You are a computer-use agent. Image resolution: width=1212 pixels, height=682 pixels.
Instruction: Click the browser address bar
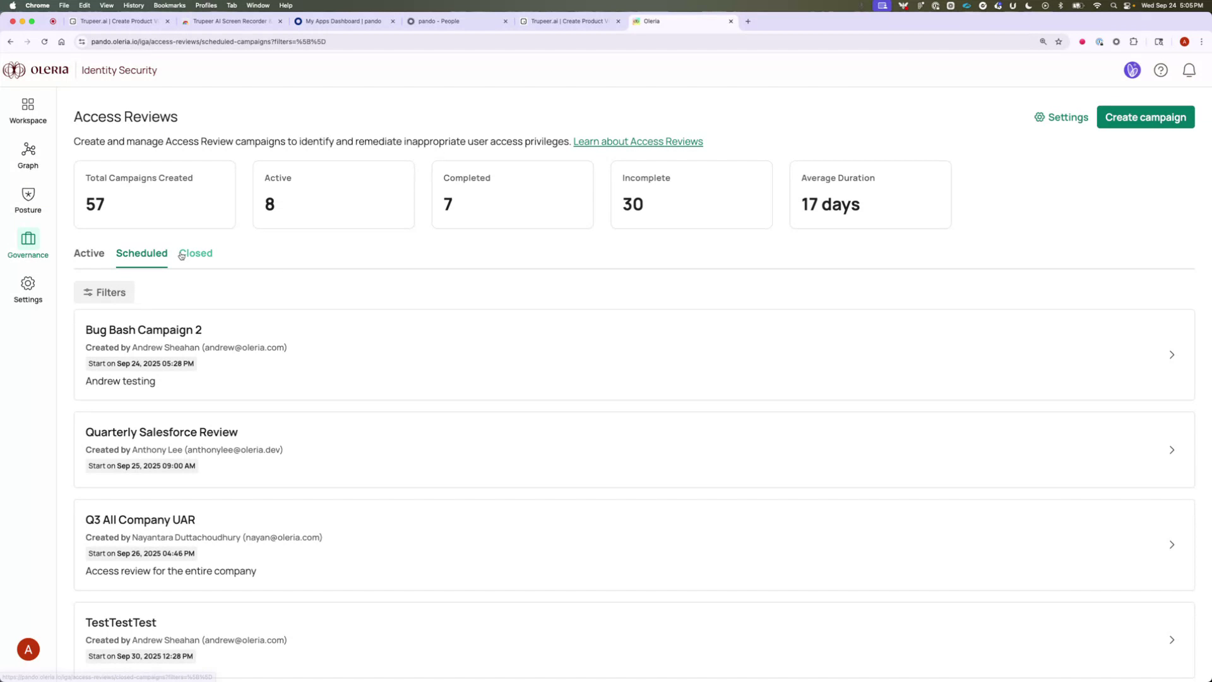point(379,42)
